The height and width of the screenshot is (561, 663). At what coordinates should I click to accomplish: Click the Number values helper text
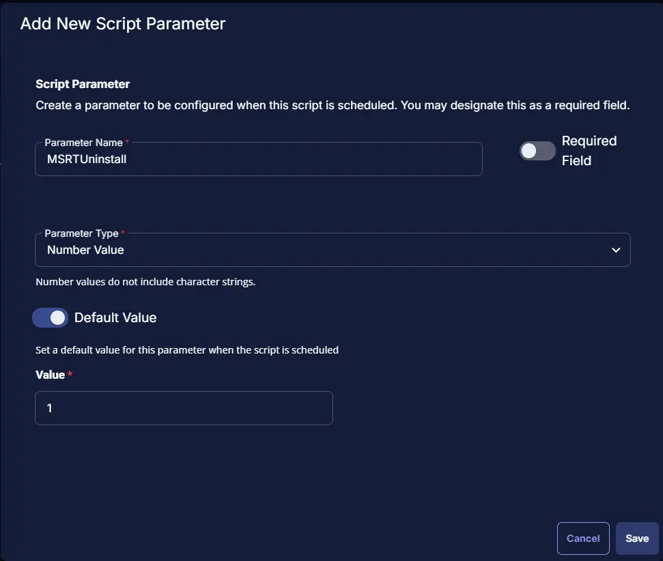145,282
